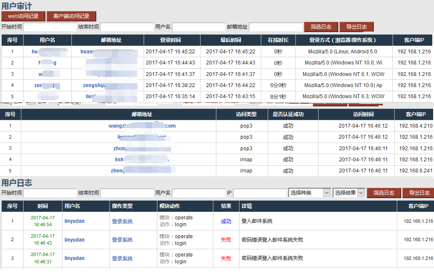Click 开始时间 input in 用户日志 section
Viewport: 434px width, 277px height.
click(x=50, y=193)
